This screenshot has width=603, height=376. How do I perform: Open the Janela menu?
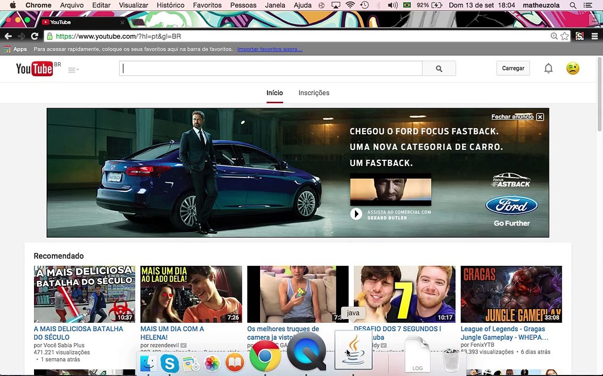pyautogui.click(x=275, y=5)
